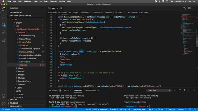Click 'Ln 76, Col 27' cursor position
198x111 pixels.
click(x=97, y=109)
